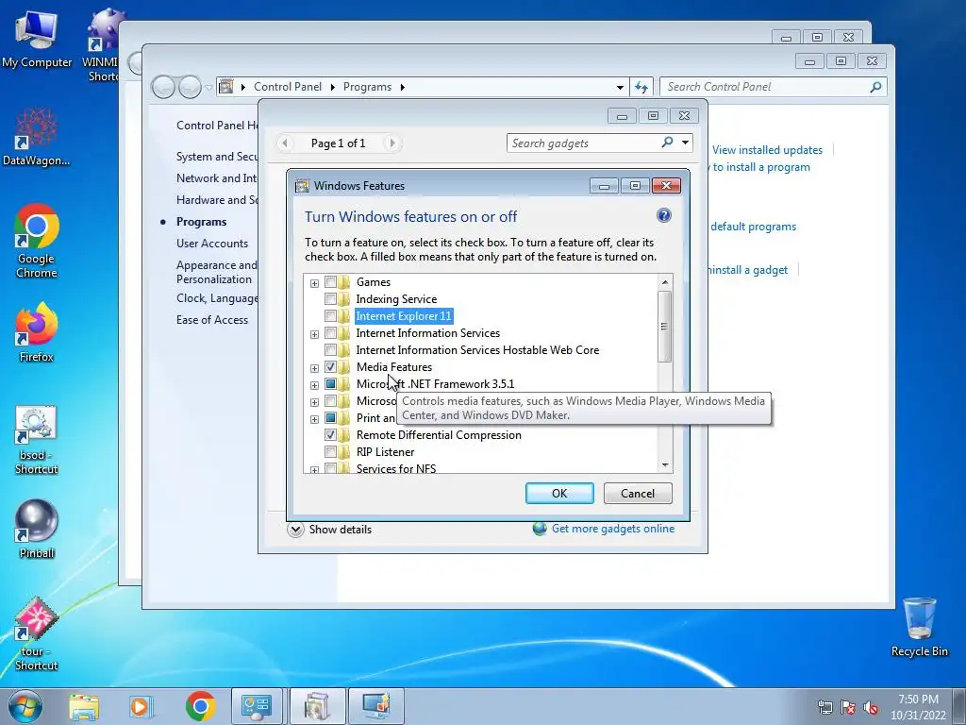Confirm with the OK button
The height and width of the screenshot is (725, 966).
pyautogui.click(x=559, y=493)
